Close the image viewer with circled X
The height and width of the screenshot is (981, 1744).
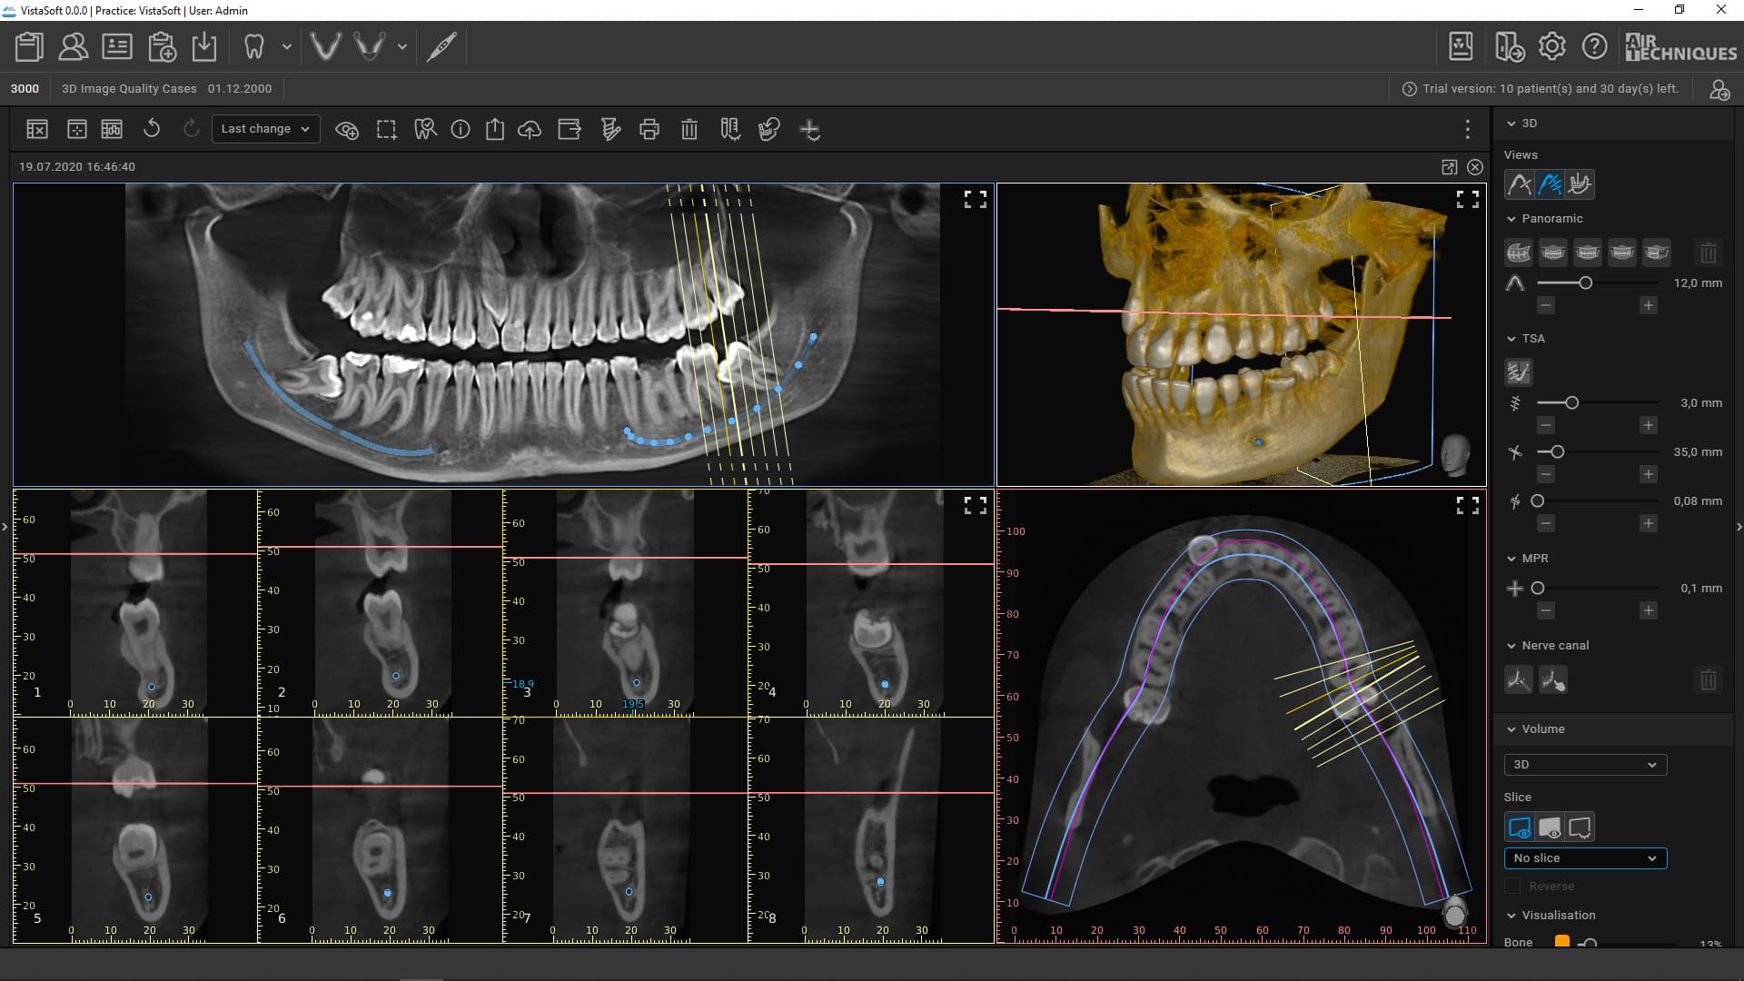tap(1475, 167)
